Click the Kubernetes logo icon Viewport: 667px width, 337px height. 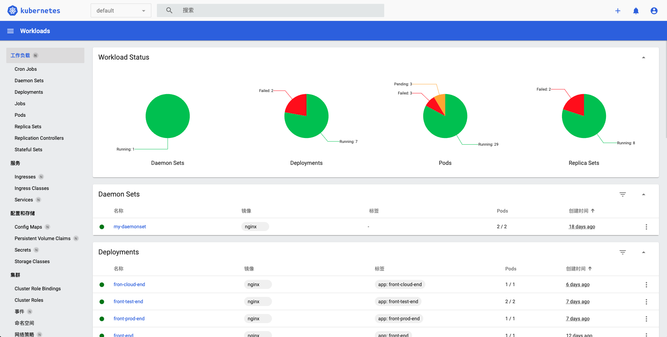[13, 10]
